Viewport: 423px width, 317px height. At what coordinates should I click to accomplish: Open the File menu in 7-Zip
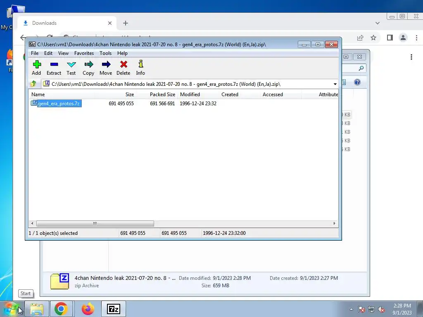pos(35,53)
